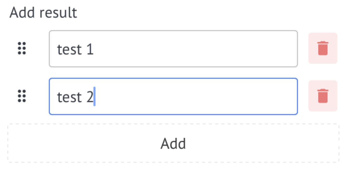Image resolution: width=353 pixels, height=169 pixels.
Task: Delete the "test 1" result row
Action: [x=323, y=48]
